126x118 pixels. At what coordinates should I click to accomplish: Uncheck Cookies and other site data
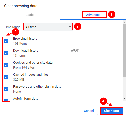pos(6,65)
